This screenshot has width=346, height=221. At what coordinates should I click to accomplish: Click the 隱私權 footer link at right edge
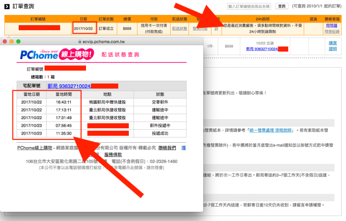click(184, 148)
